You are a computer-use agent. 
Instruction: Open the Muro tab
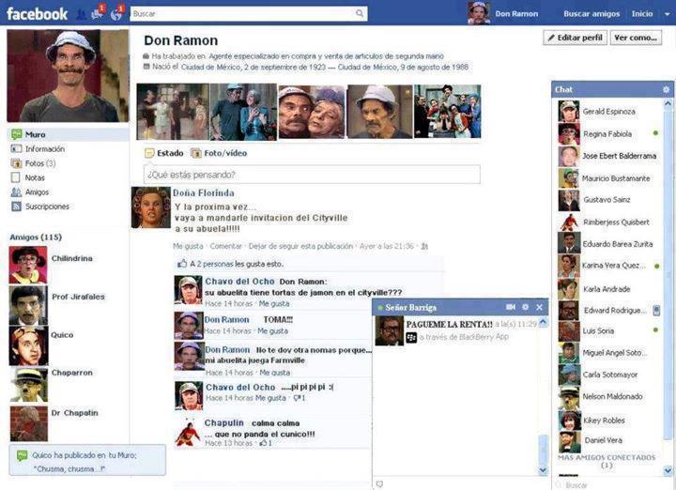[69, 134]
